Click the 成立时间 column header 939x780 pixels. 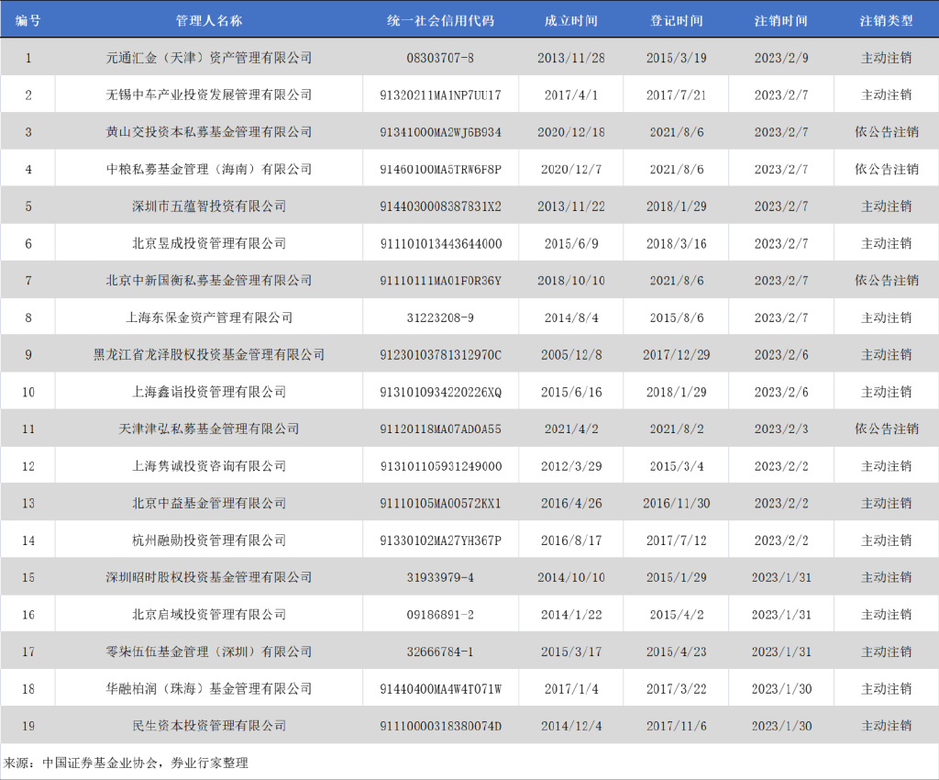click(x=570, y=21)
